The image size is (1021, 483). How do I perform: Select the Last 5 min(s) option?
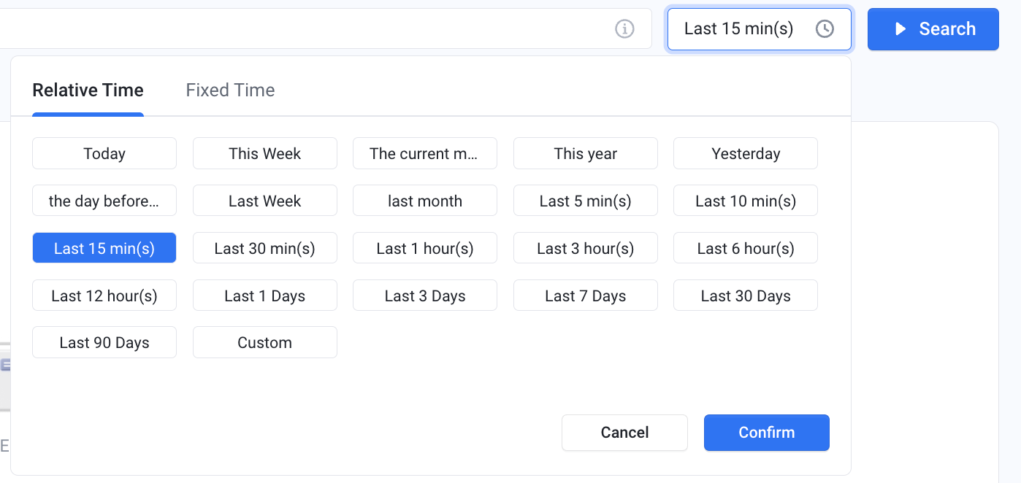pyautogui.click(x=586, y=201)
